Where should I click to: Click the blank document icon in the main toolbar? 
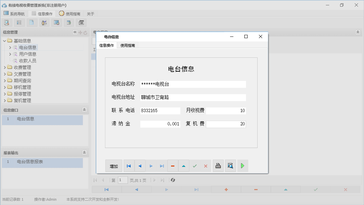point(32,23)
